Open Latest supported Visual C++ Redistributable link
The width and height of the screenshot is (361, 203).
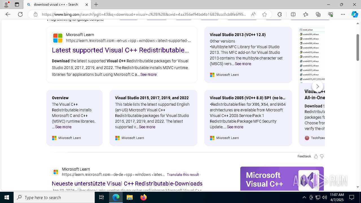pos(120,50)
